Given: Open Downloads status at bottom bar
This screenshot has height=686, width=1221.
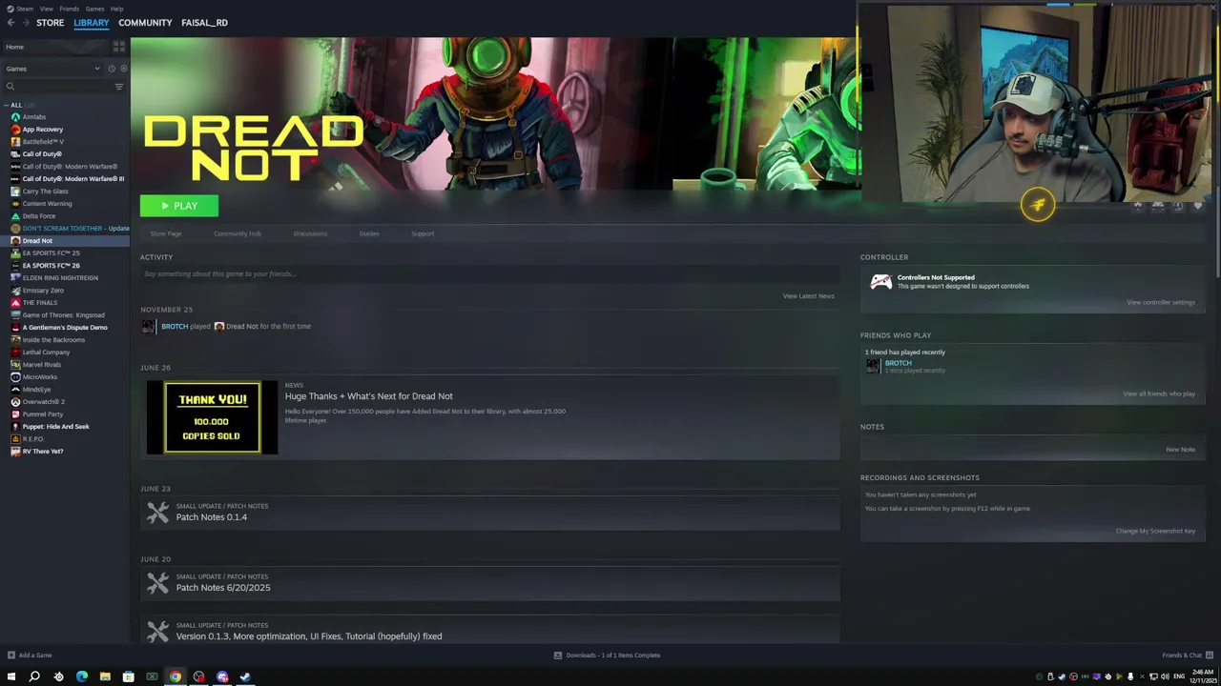Looking at the screenshot, I should coord(608,656).
